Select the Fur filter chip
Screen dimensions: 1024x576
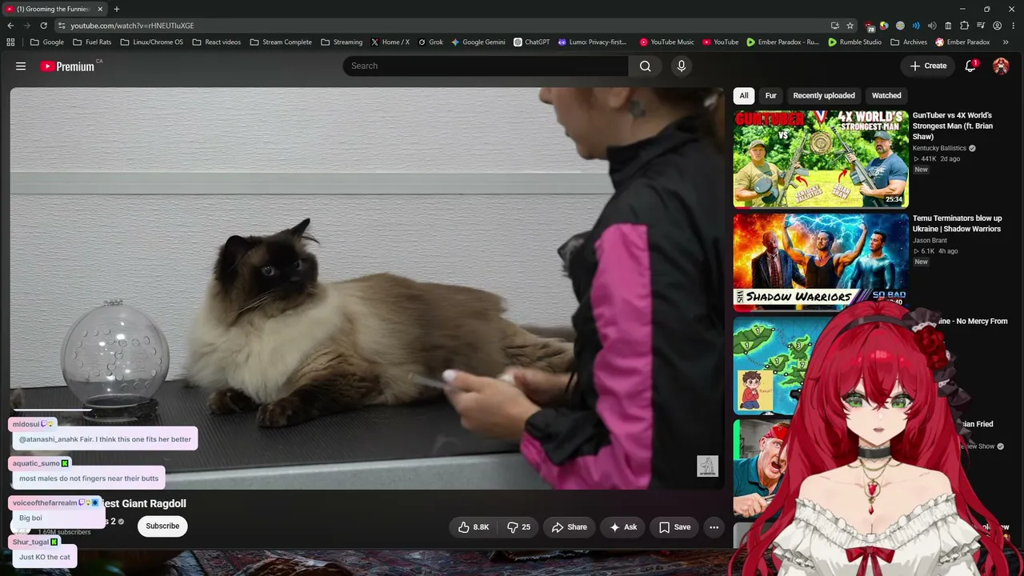(x=770, y=96)
